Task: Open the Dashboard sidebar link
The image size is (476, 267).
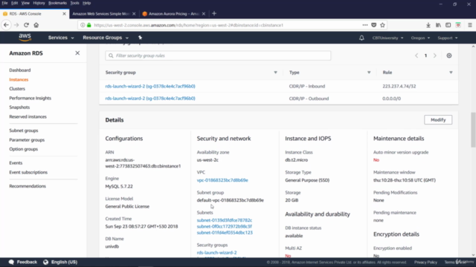Action: click(x=20, y=70)
